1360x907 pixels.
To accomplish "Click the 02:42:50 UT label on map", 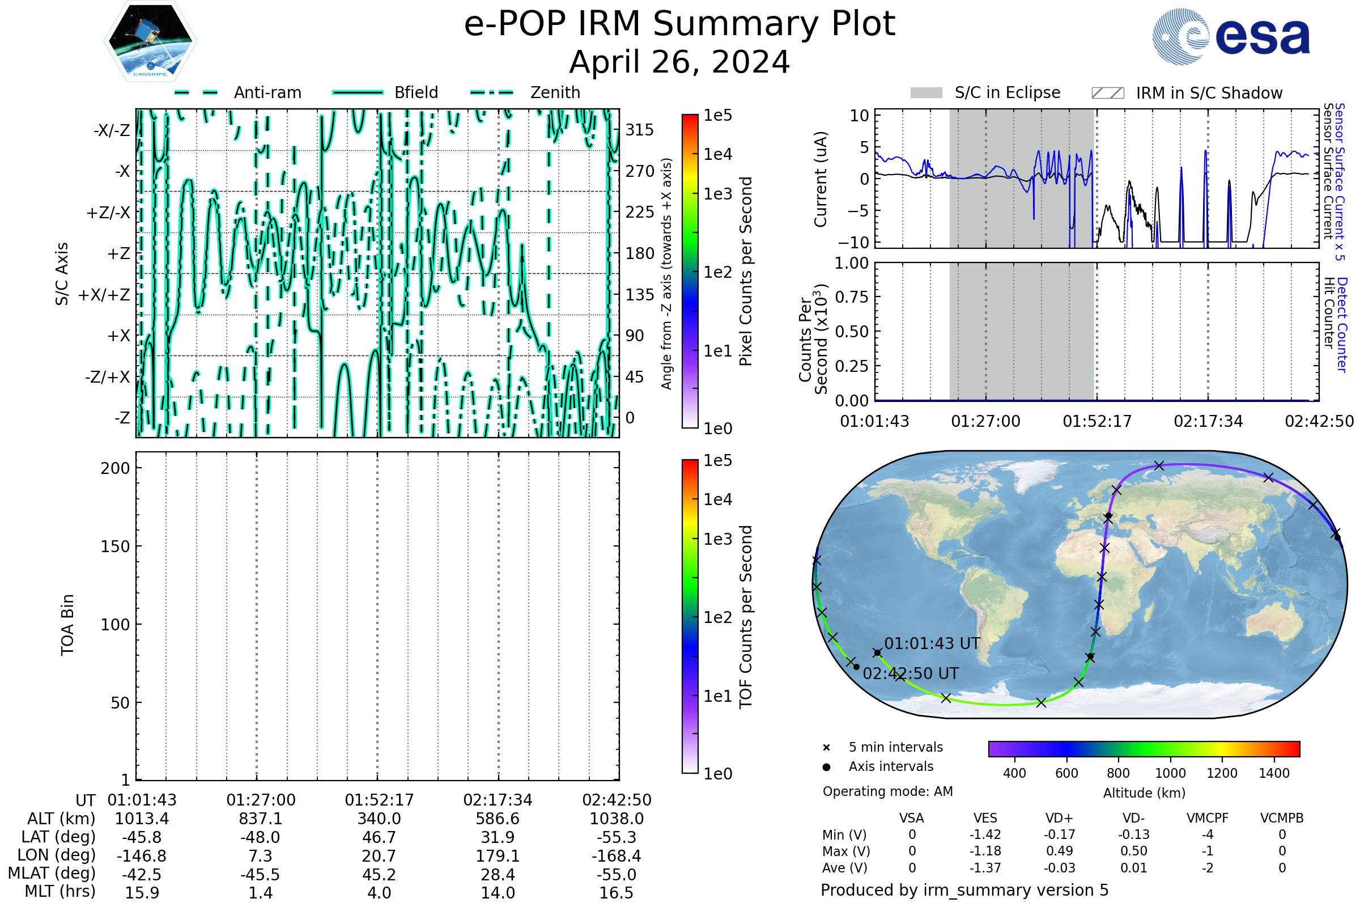I will [x=911, y=674].
